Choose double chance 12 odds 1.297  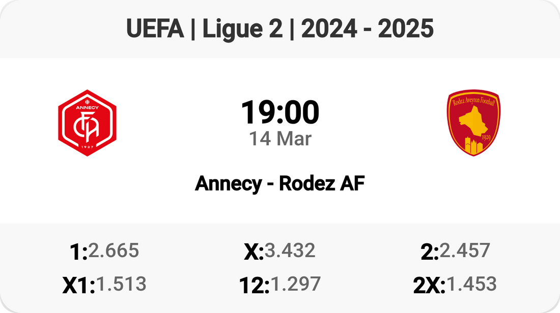(x=295, y=285)
